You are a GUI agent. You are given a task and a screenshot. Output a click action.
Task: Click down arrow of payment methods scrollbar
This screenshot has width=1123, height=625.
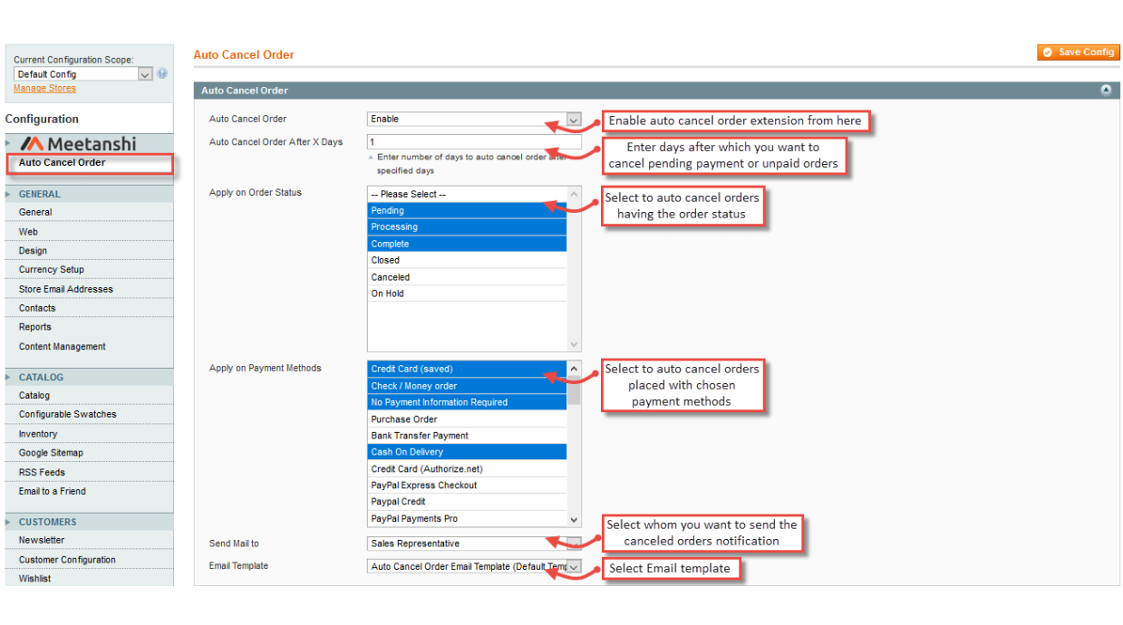tap(574, 520)
